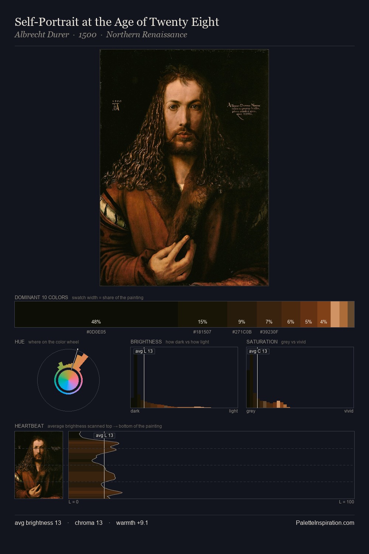Click the "DOMINANT 10 COLORS" heading
The width and height of the screenshot is (369, 554).
click(41, 297)
